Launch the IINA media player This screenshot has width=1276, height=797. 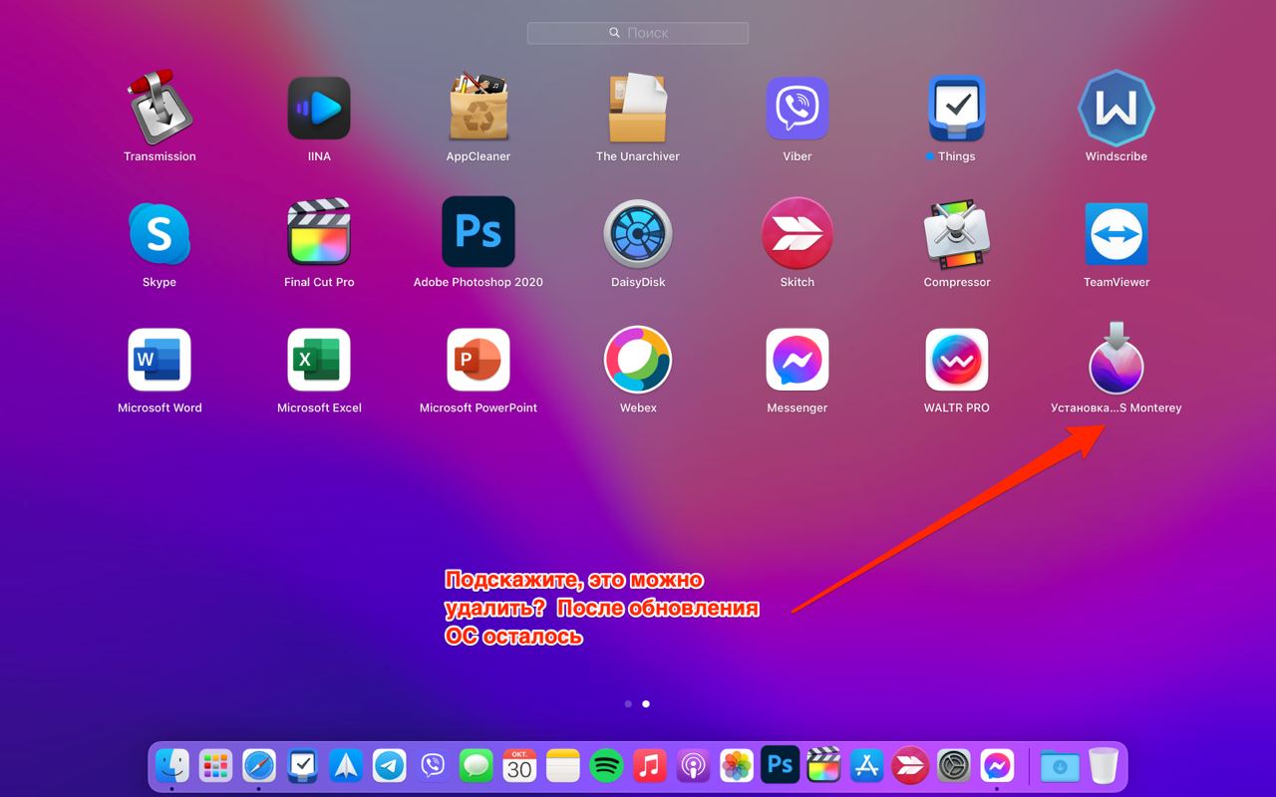click(x=319, y=107)
